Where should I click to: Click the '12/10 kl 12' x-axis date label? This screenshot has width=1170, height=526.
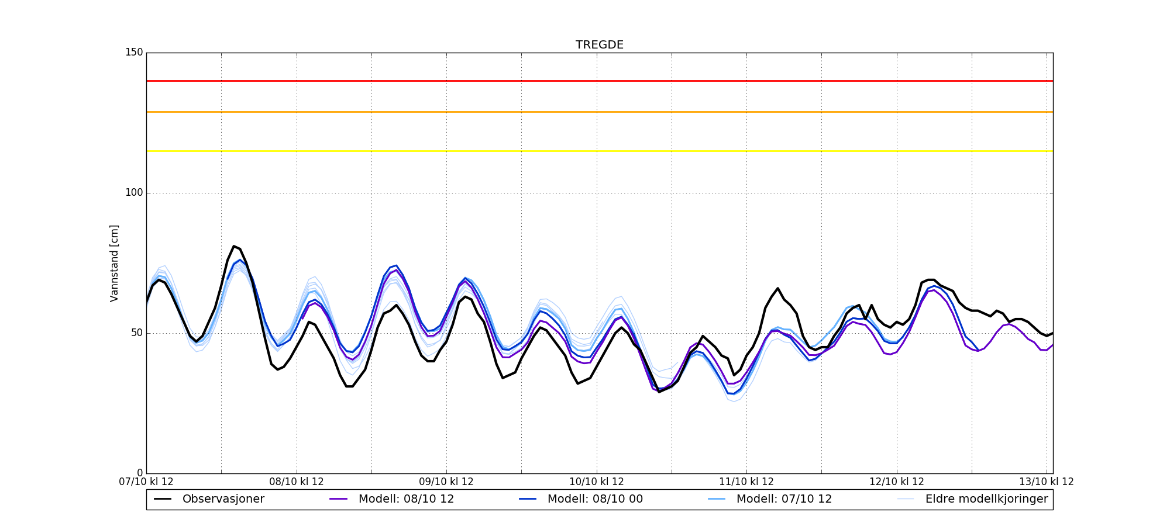[897, 482]
